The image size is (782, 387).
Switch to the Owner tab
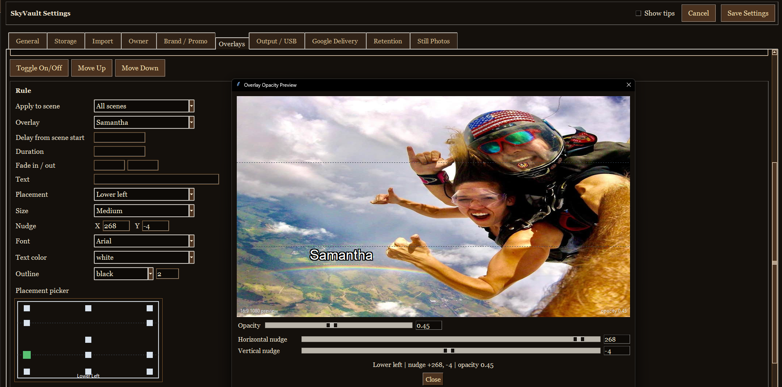[x=138, y=41]
